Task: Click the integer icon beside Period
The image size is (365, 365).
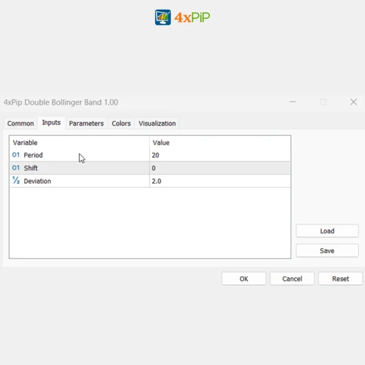Action: pos(16,155)
